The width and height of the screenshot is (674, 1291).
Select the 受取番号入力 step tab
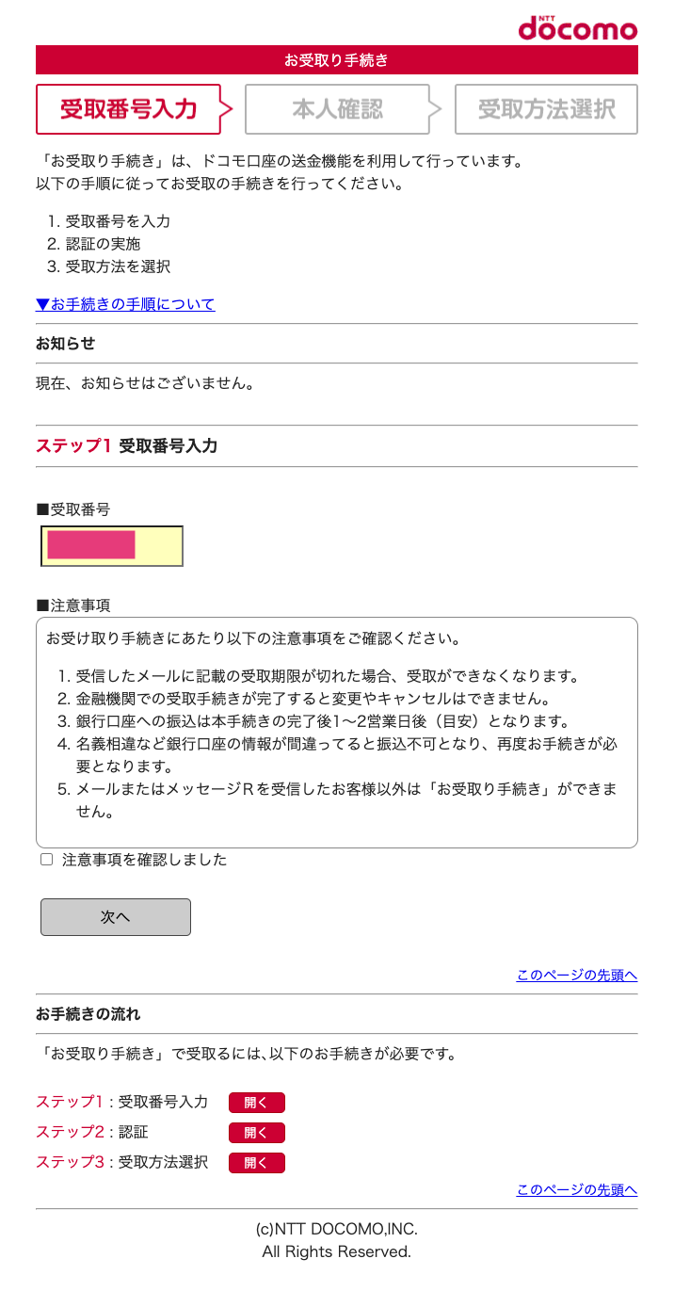[x=129, y=109]
